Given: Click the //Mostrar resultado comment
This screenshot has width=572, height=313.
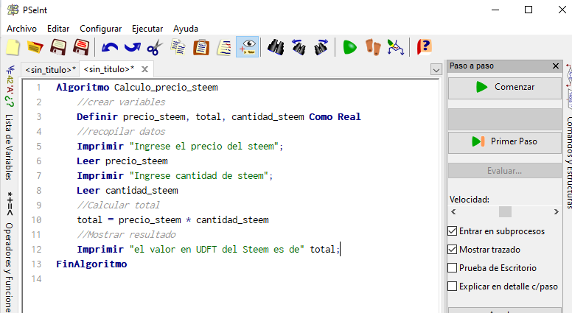Looking at the screenshot, I should click(x=126, y=235).
